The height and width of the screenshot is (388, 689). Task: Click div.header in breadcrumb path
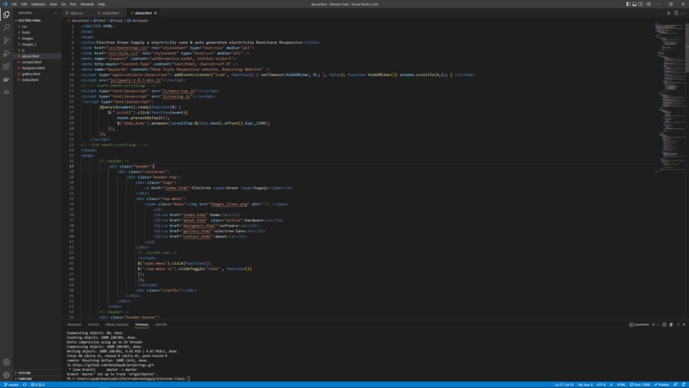[138, 21]
